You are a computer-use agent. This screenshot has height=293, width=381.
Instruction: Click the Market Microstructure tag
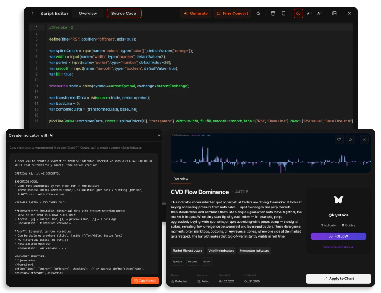click(187, 251)
